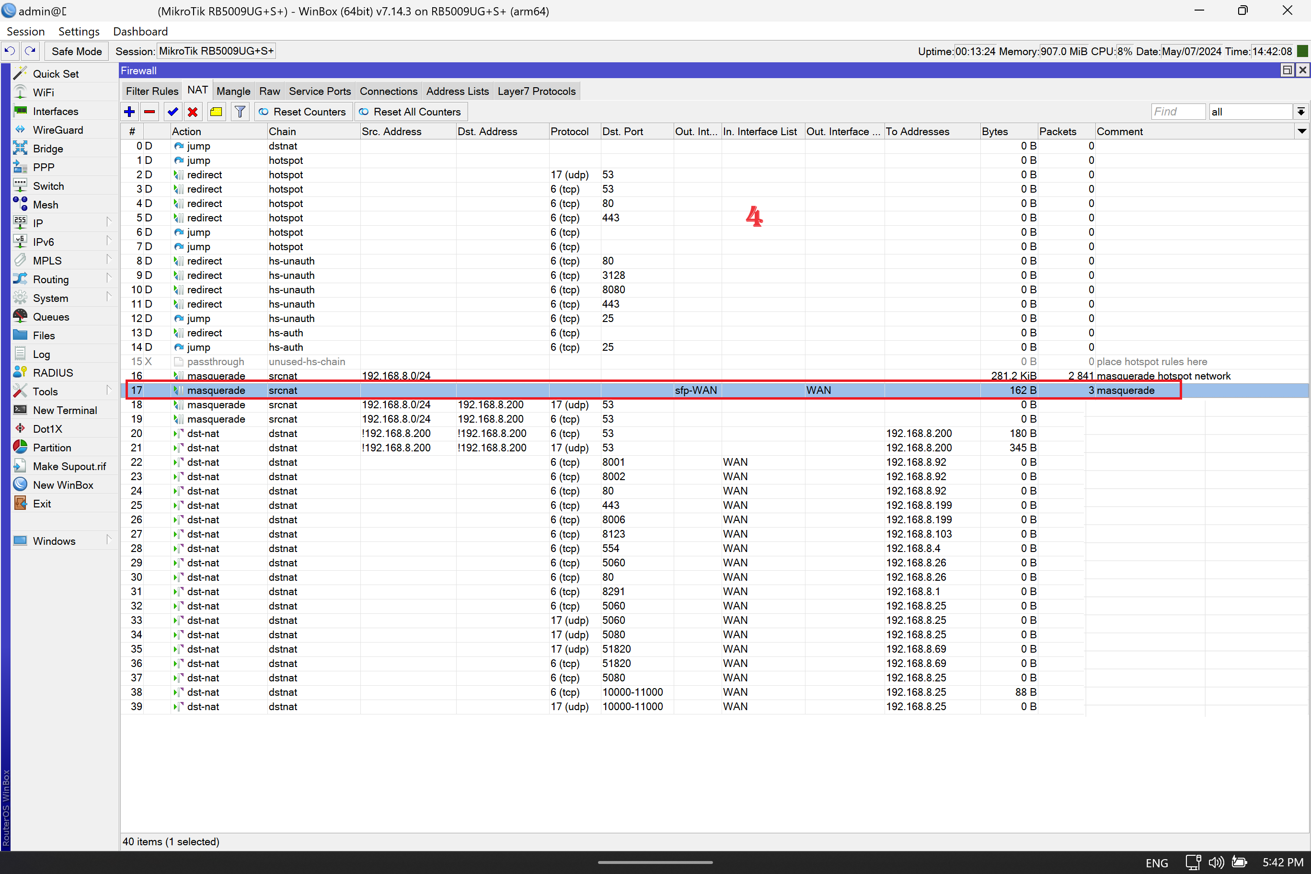
Task: Click Make Supout.rif
Action: click(69, 466)
